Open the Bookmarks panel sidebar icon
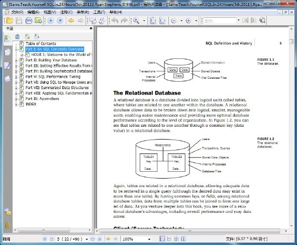 click(x=7, y=39)
